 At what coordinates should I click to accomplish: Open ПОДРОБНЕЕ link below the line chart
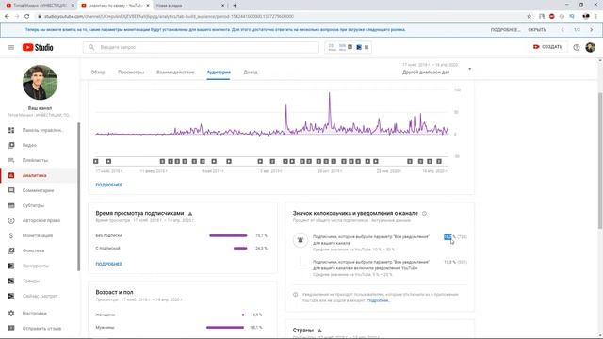(109, 185)
